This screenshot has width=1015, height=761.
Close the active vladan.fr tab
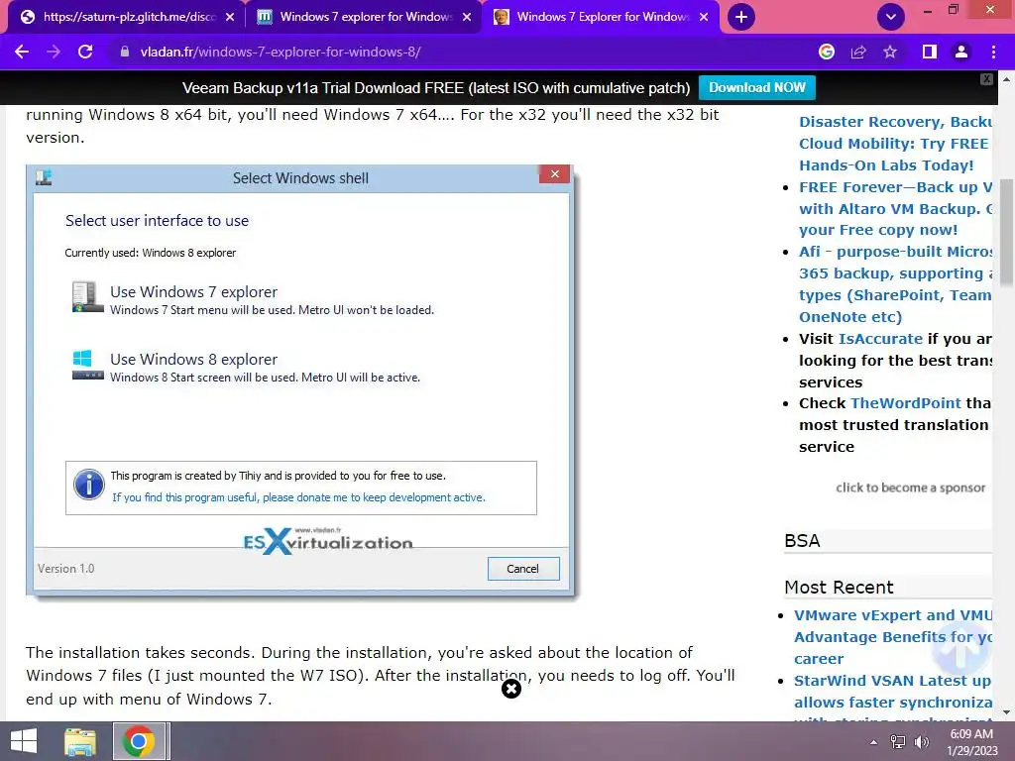click(x=705, y=17)
